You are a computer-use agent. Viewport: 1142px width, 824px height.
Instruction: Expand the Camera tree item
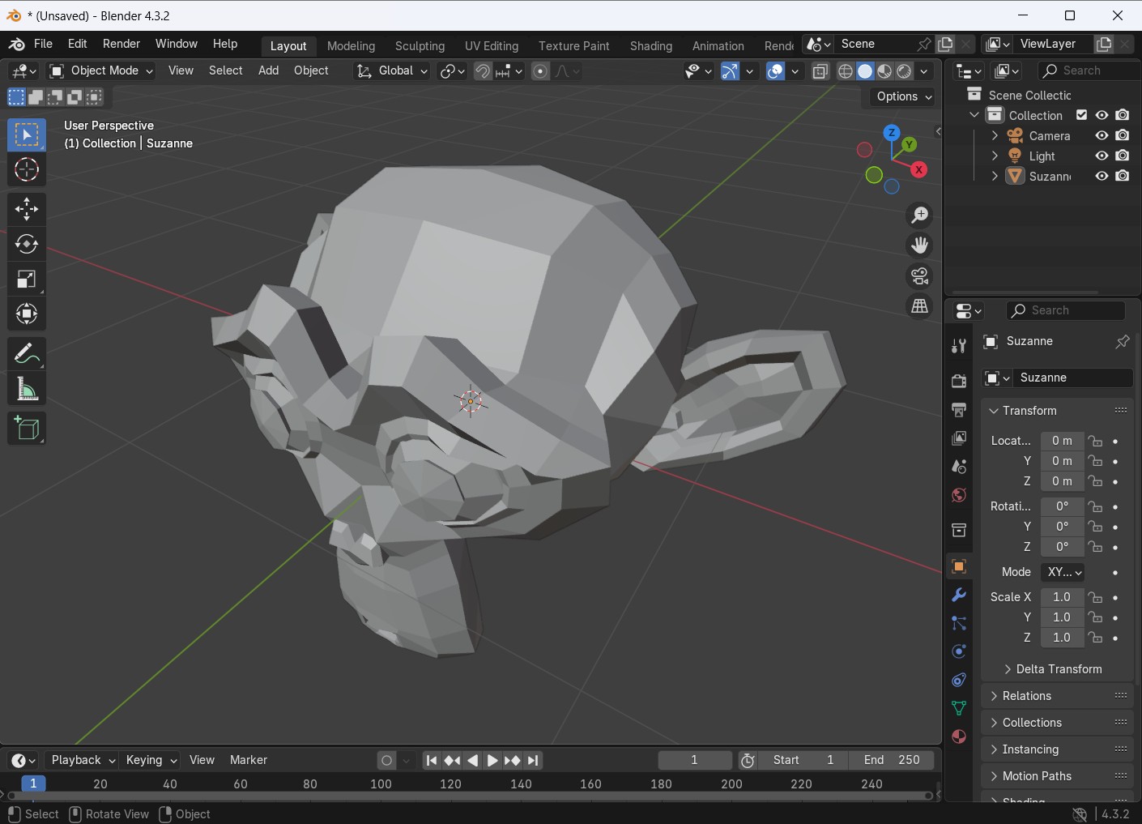pos(995,135)
